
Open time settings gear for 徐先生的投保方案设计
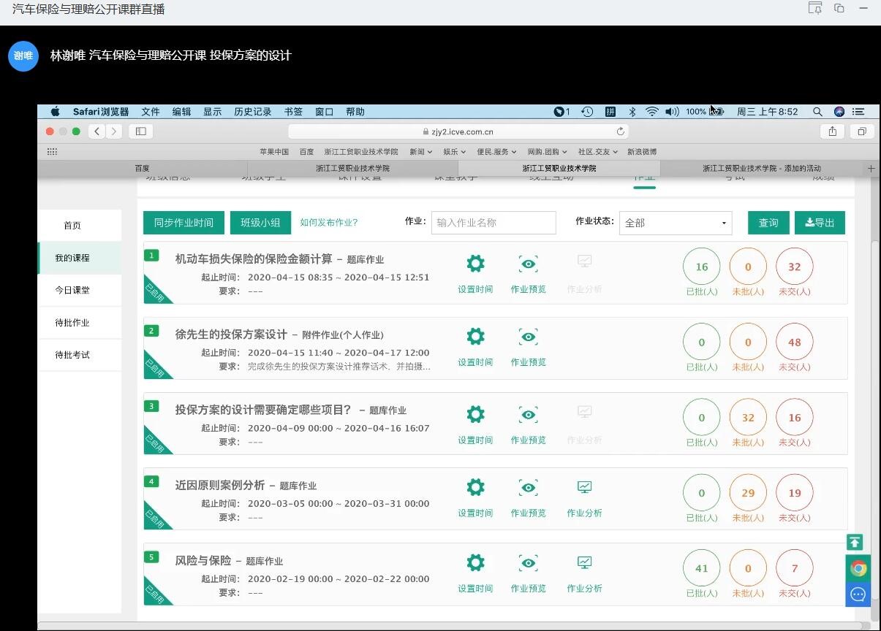click(x=475, y=337)
